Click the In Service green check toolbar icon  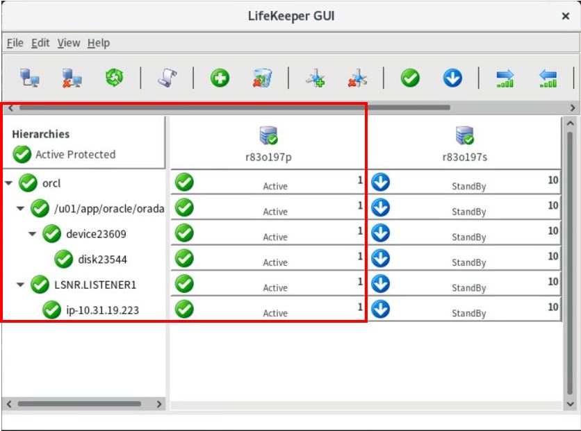pos(410,78)
